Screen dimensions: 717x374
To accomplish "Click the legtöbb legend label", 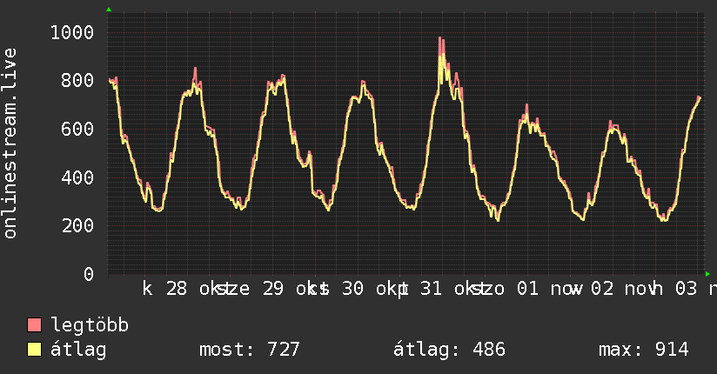I will pos(90,324).
